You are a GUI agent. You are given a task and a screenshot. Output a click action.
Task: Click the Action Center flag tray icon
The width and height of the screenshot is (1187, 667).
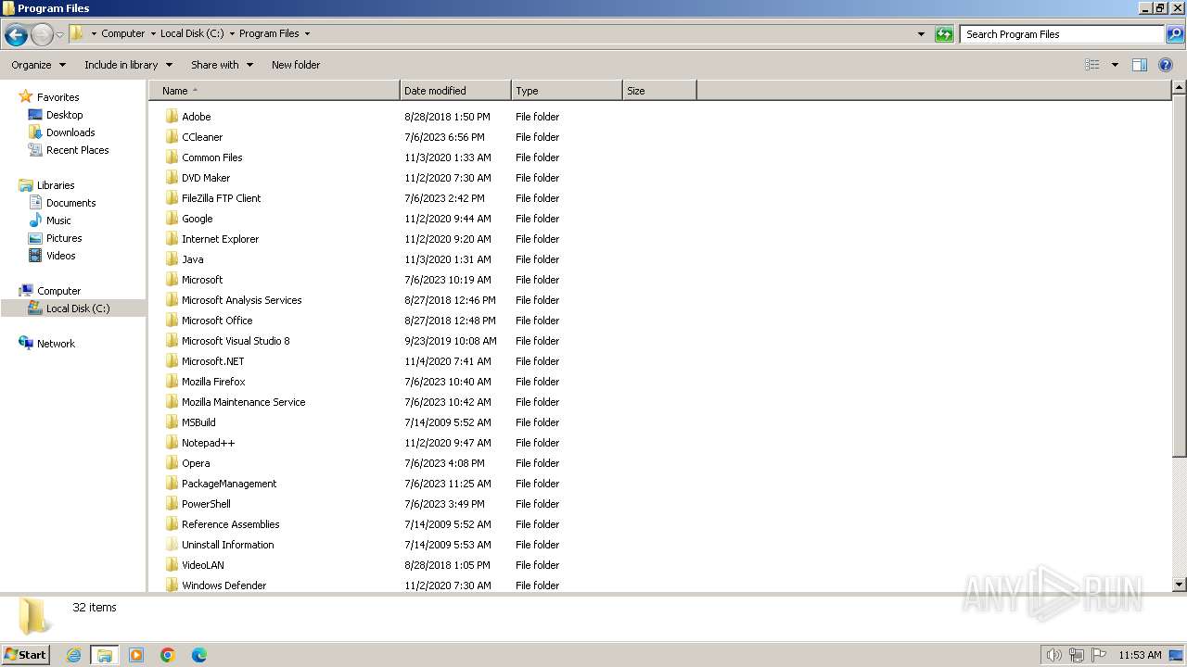coord(1099,655)
